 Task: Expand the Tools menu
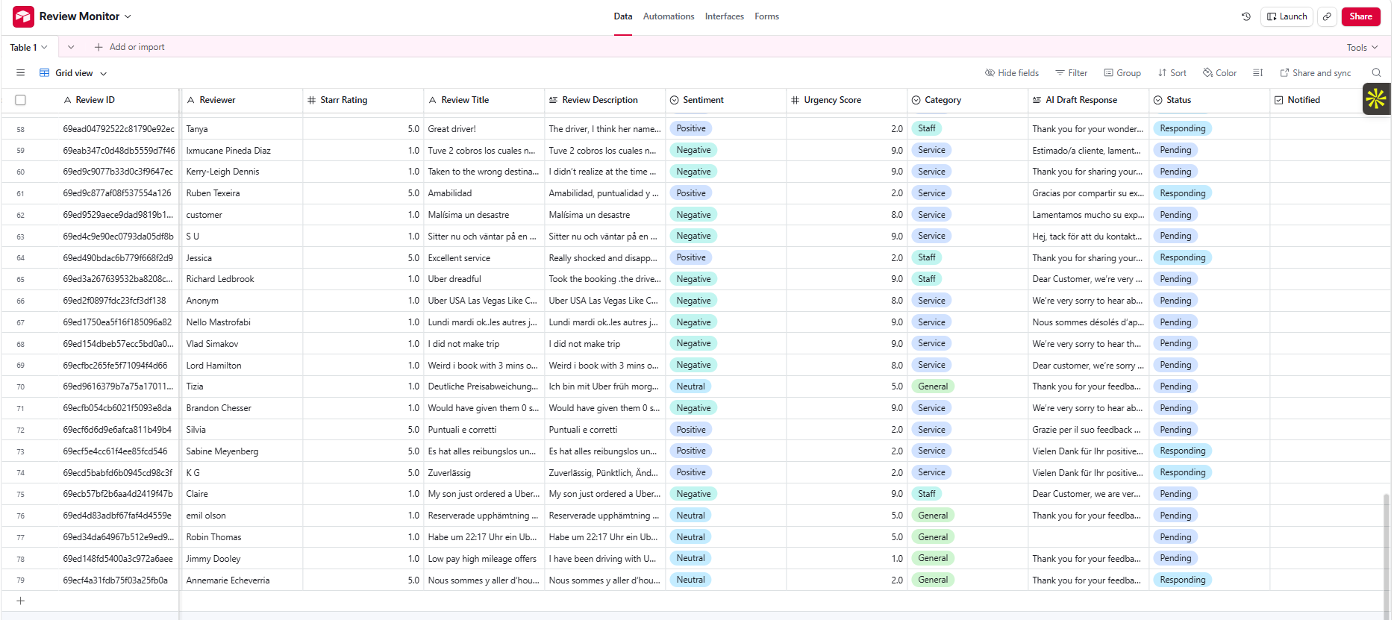(1363, 47)
